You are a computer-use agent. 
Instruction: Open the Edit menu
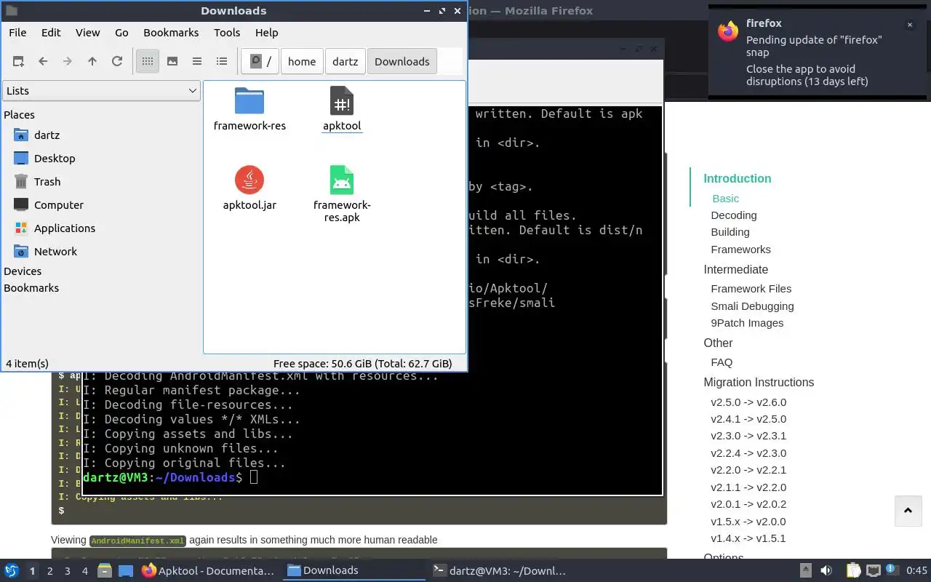[x=51, y=33]
